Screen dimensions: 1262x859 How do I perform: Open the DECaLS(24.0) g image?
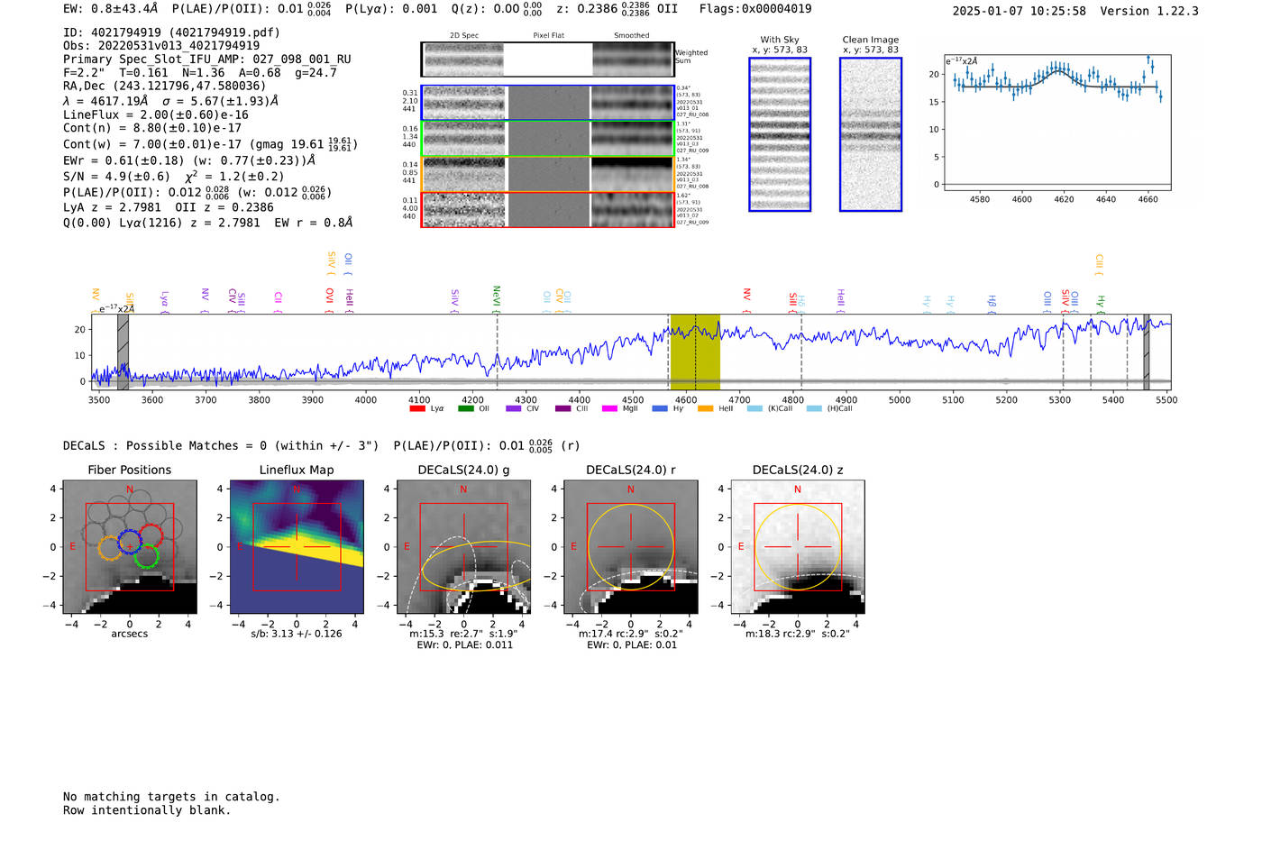463,547
